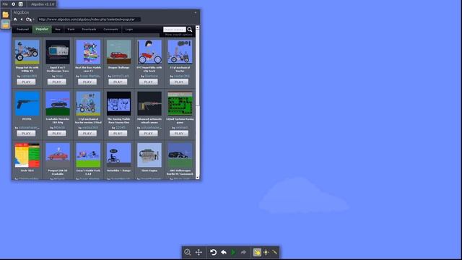The image size is (462, 260).
Task: Open the black Mercedes car thumbnail
Action: (x=58, y=103)
